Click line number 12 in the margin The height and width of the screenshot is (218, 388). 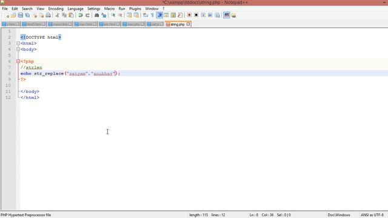coord(8,97)
